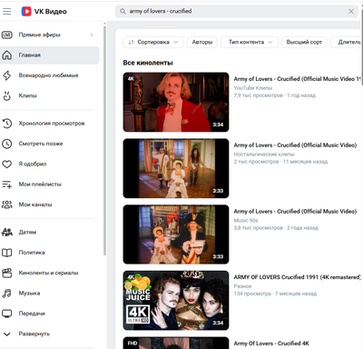Open Детям category
Image resolution: width=363 pixels, height=349 pixels.
pos(50,232)
